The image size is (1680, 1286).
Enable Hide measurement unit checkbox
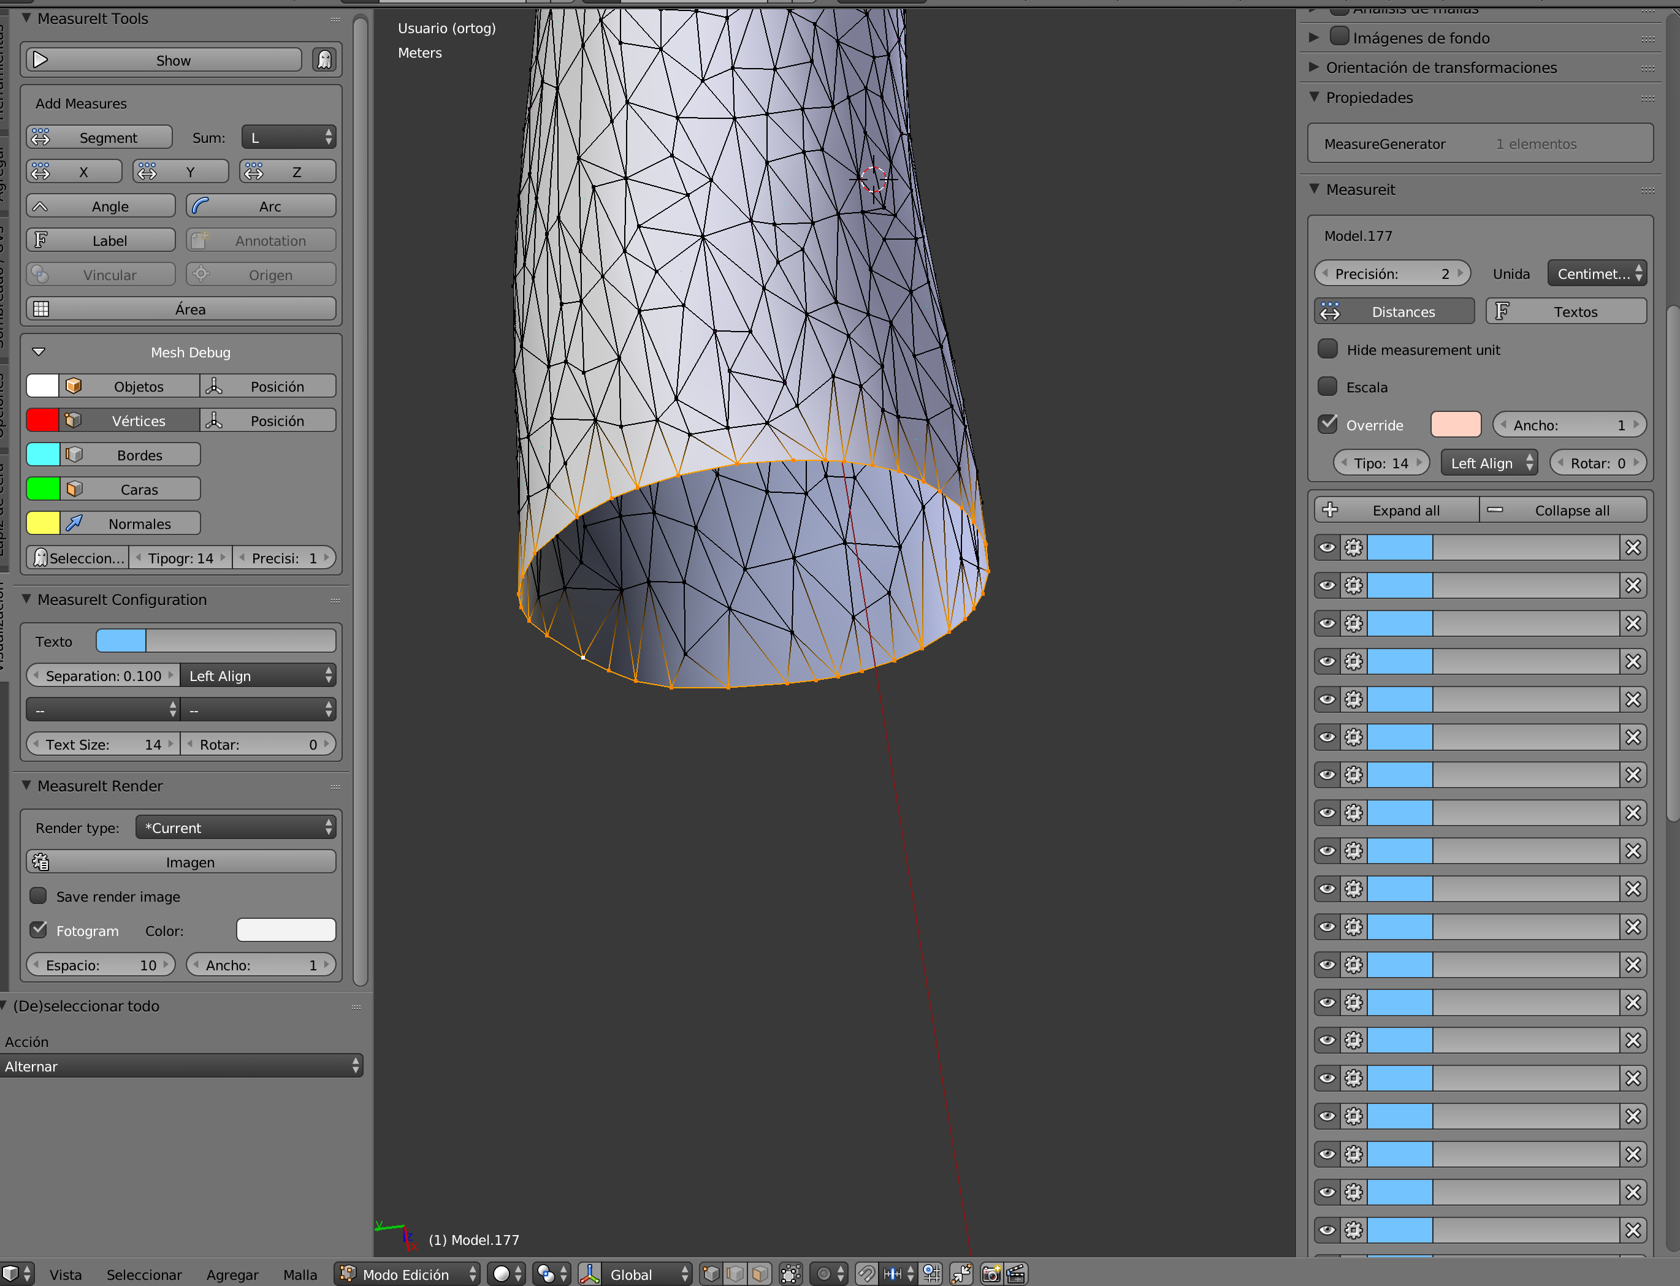tap(1328, 349)
